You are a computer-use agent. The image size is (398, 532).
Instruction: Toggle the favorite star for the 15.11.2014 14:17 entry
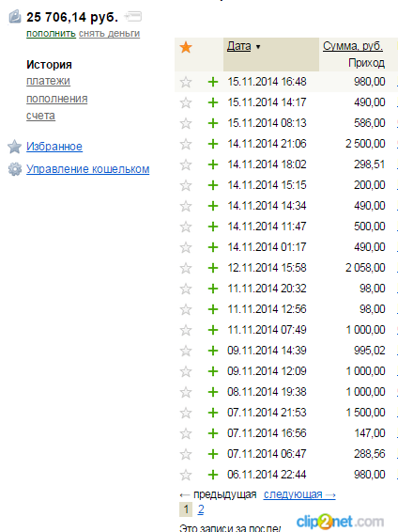pyautogui.click(x=186, y=102)
